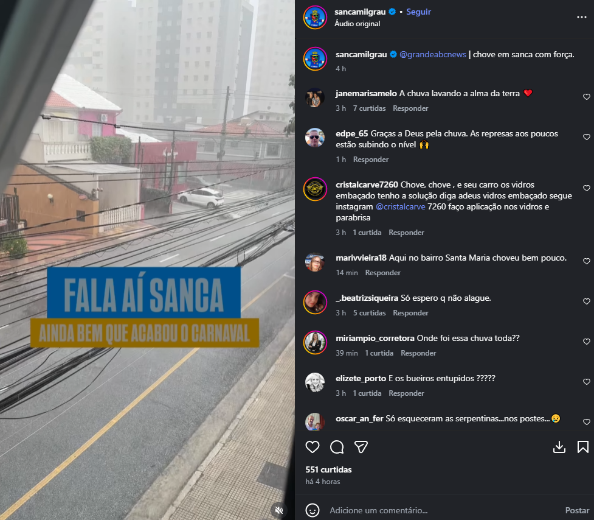Open the three-dot more options menu

click(581, 17)
